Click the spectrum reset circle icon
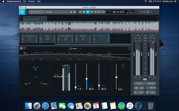This screenshot has height=111, width=179. pos(129,48)
